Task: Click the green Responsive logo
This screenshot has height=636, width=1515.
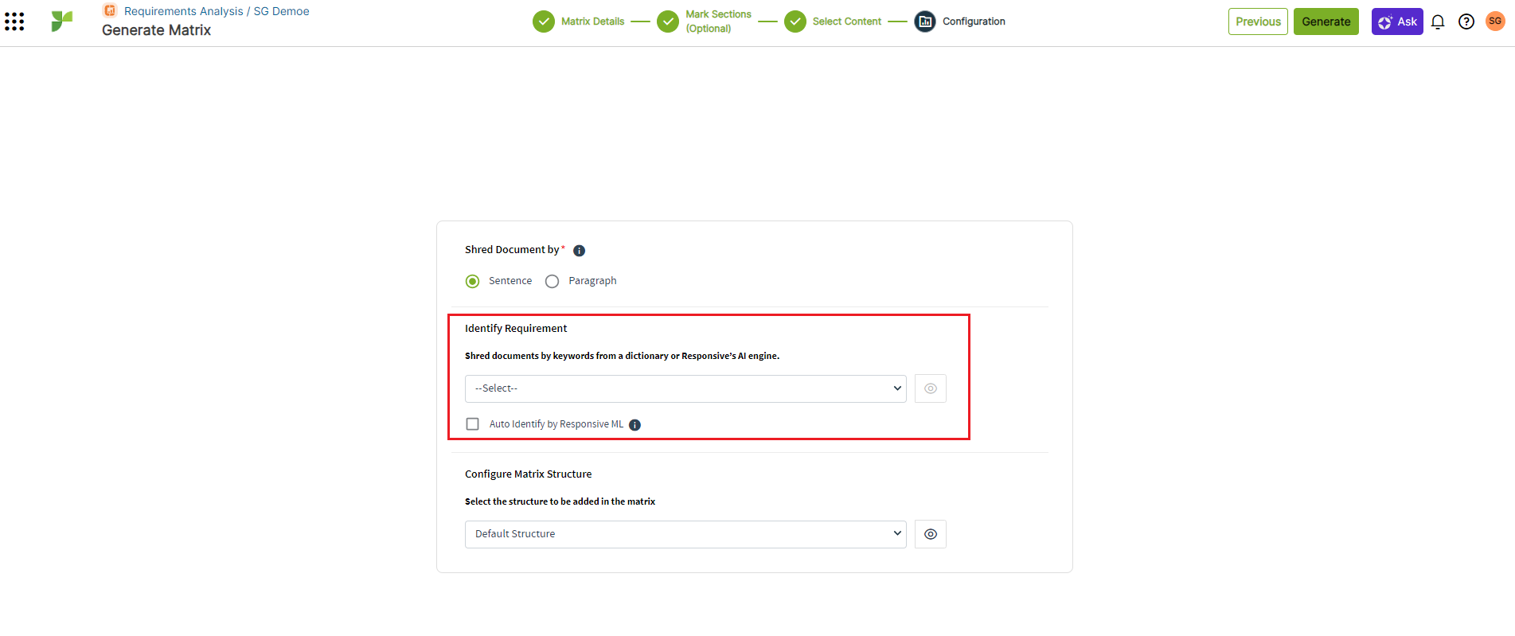Action: click(x=61, y=21)
